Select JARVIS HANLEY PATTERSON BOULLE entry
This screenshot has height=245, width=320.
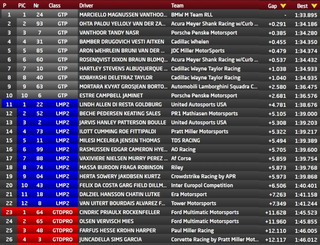pyautogui.click(x=123, y=122)
